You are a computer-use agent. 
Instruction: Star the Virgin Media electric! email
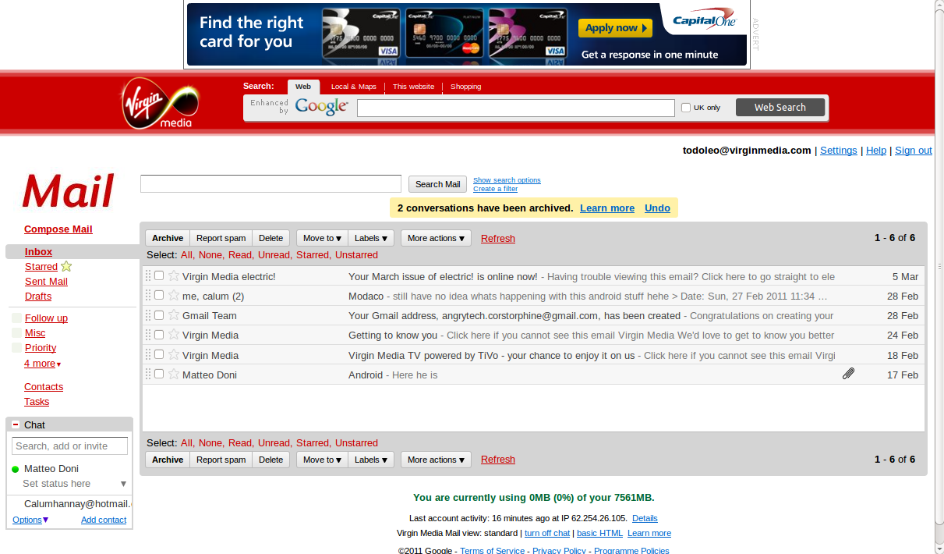coord(174,275)
